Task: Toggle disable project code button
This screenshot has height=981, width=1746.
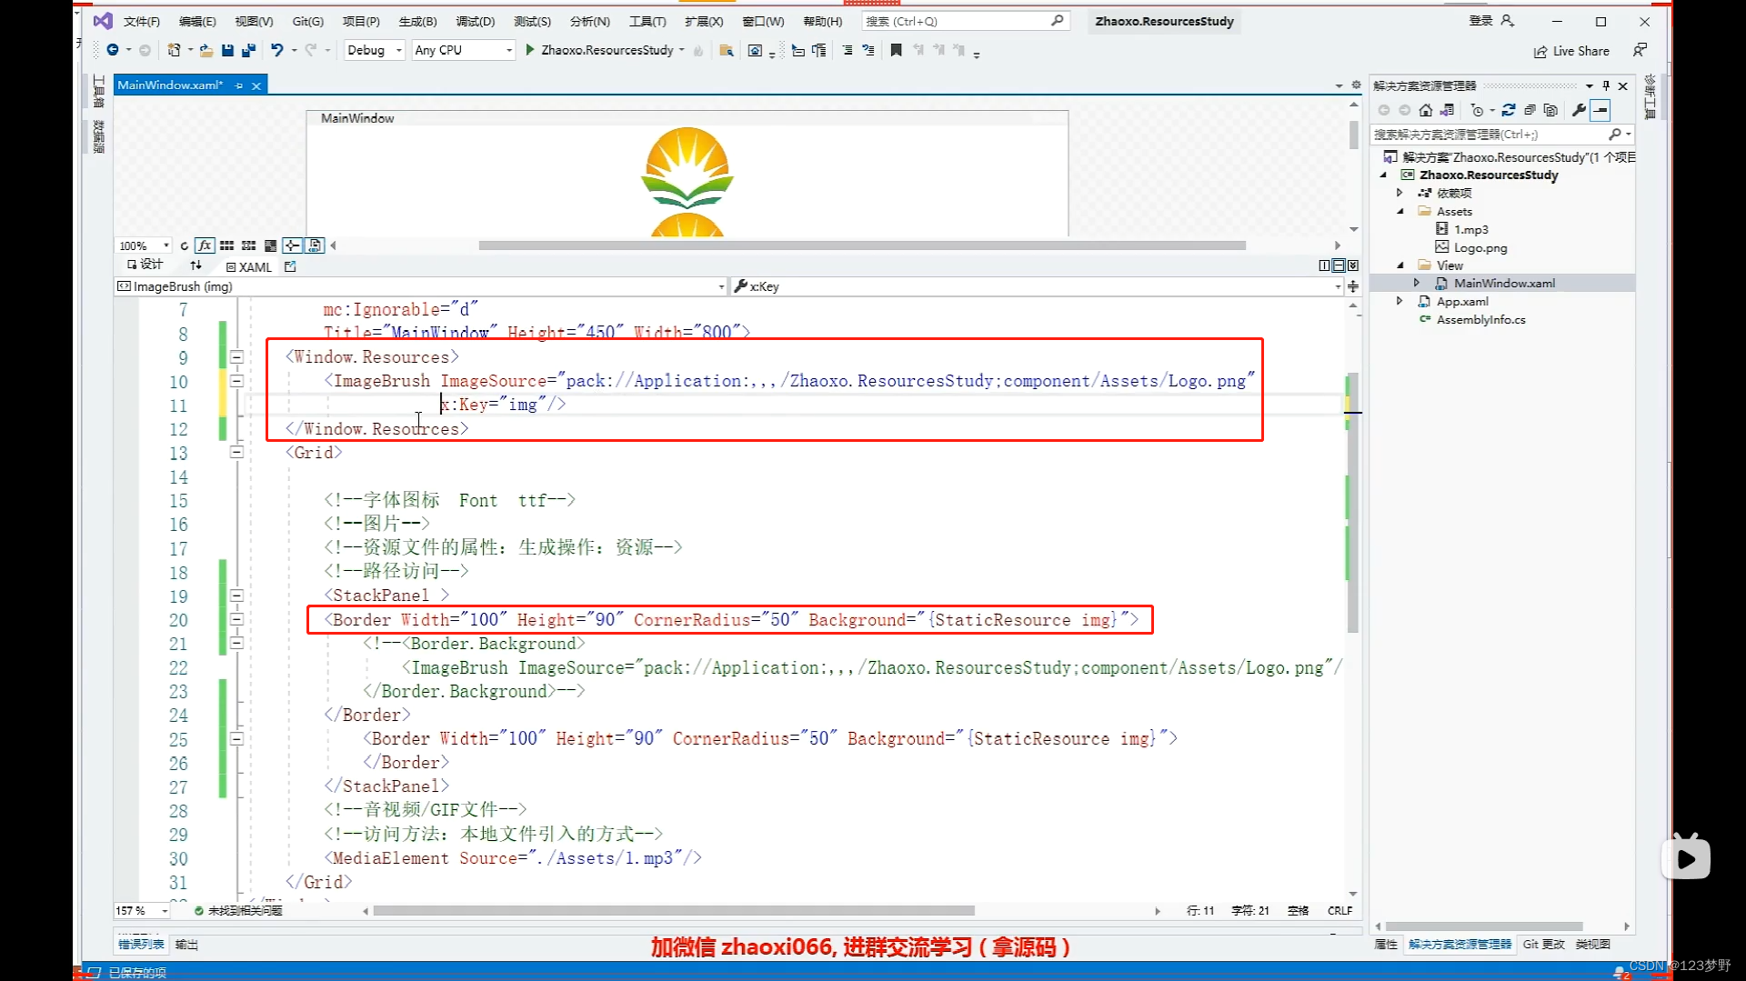Action: 315,246
